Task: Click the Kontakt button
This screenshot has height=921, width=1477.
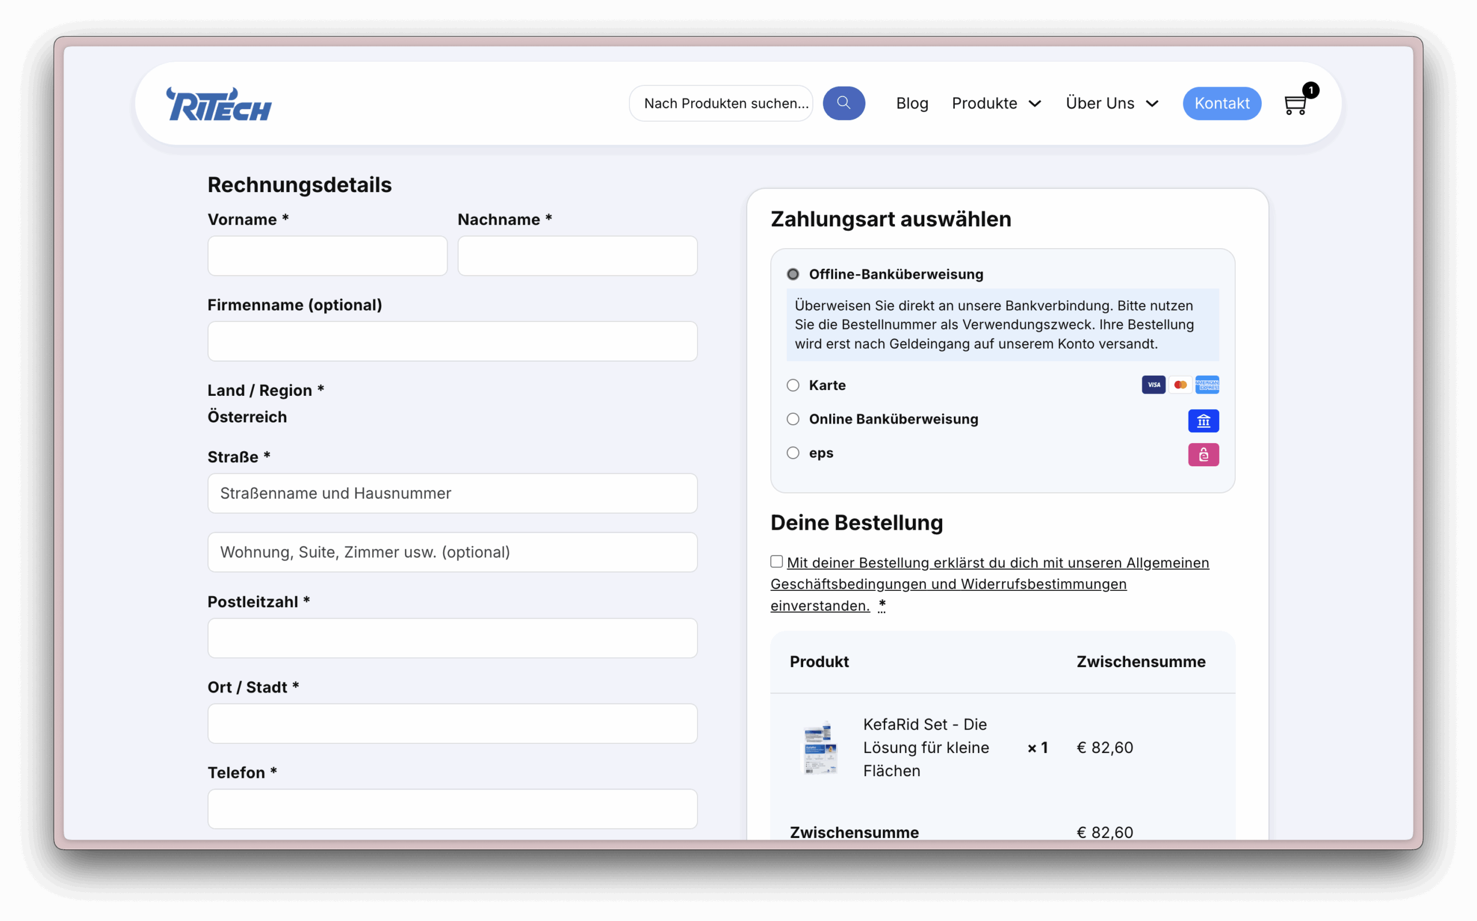Action: click(1222, 103)
